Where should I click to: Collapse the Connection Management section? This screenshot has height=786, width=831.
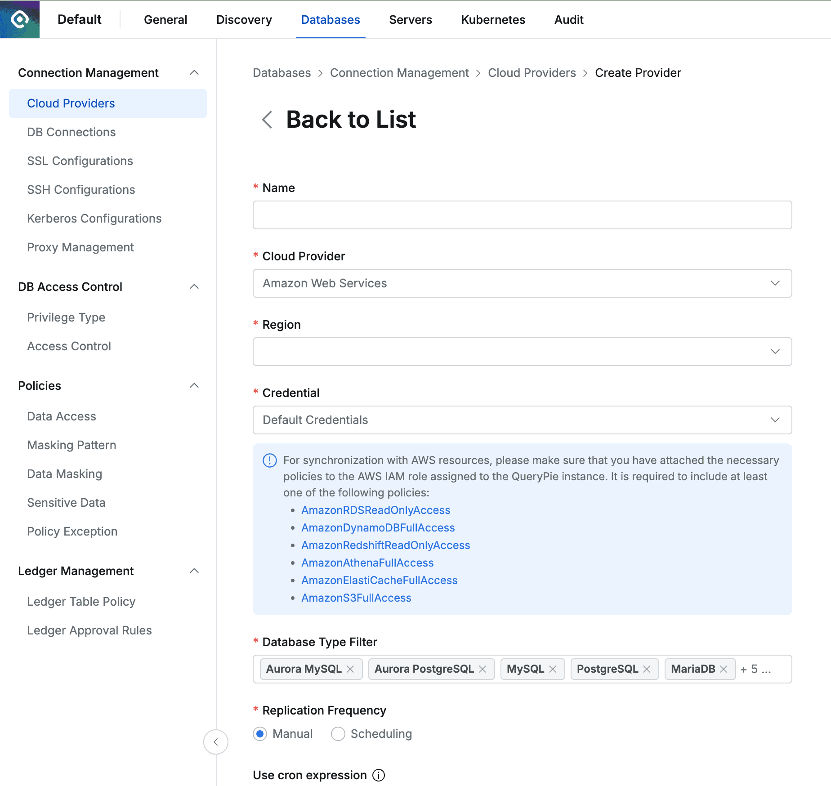coord(194,72)
